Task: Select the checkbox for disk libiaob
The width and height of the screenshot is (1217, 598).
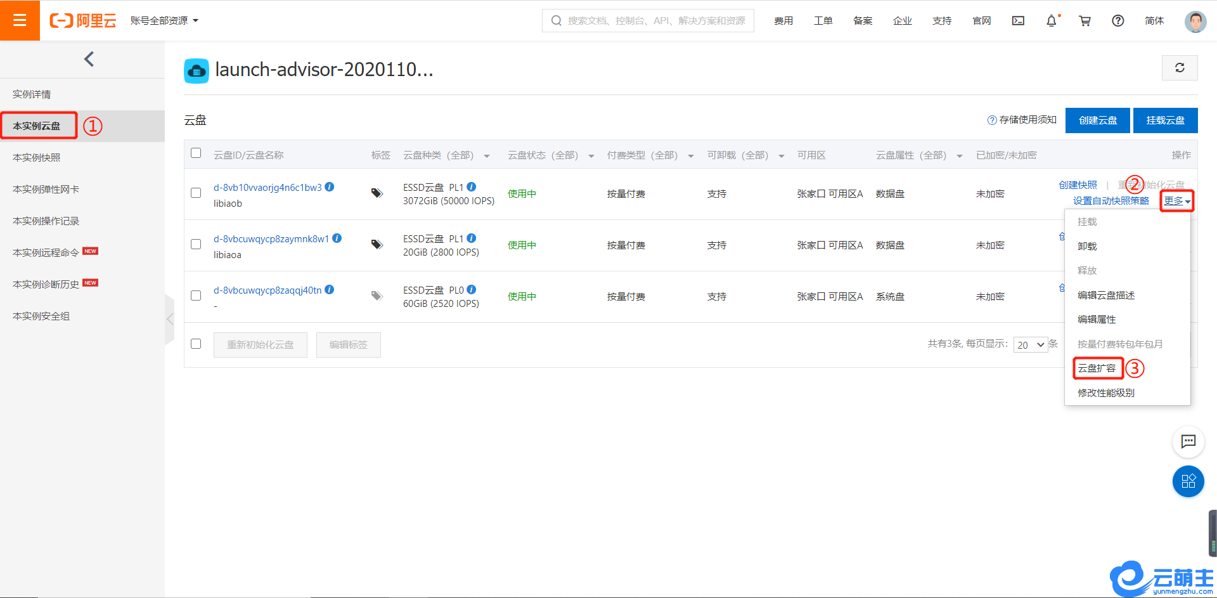Action: (196, 193)
